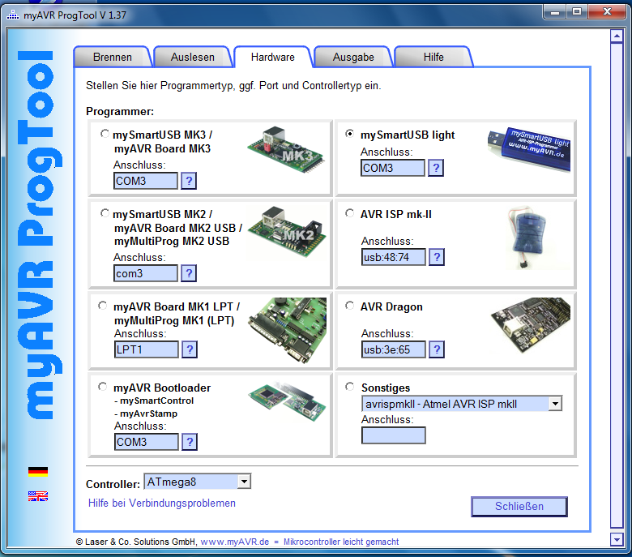Click the 'Controller:' label text
This screenshot has height=557, width=632.
click(x=113, y=484)
